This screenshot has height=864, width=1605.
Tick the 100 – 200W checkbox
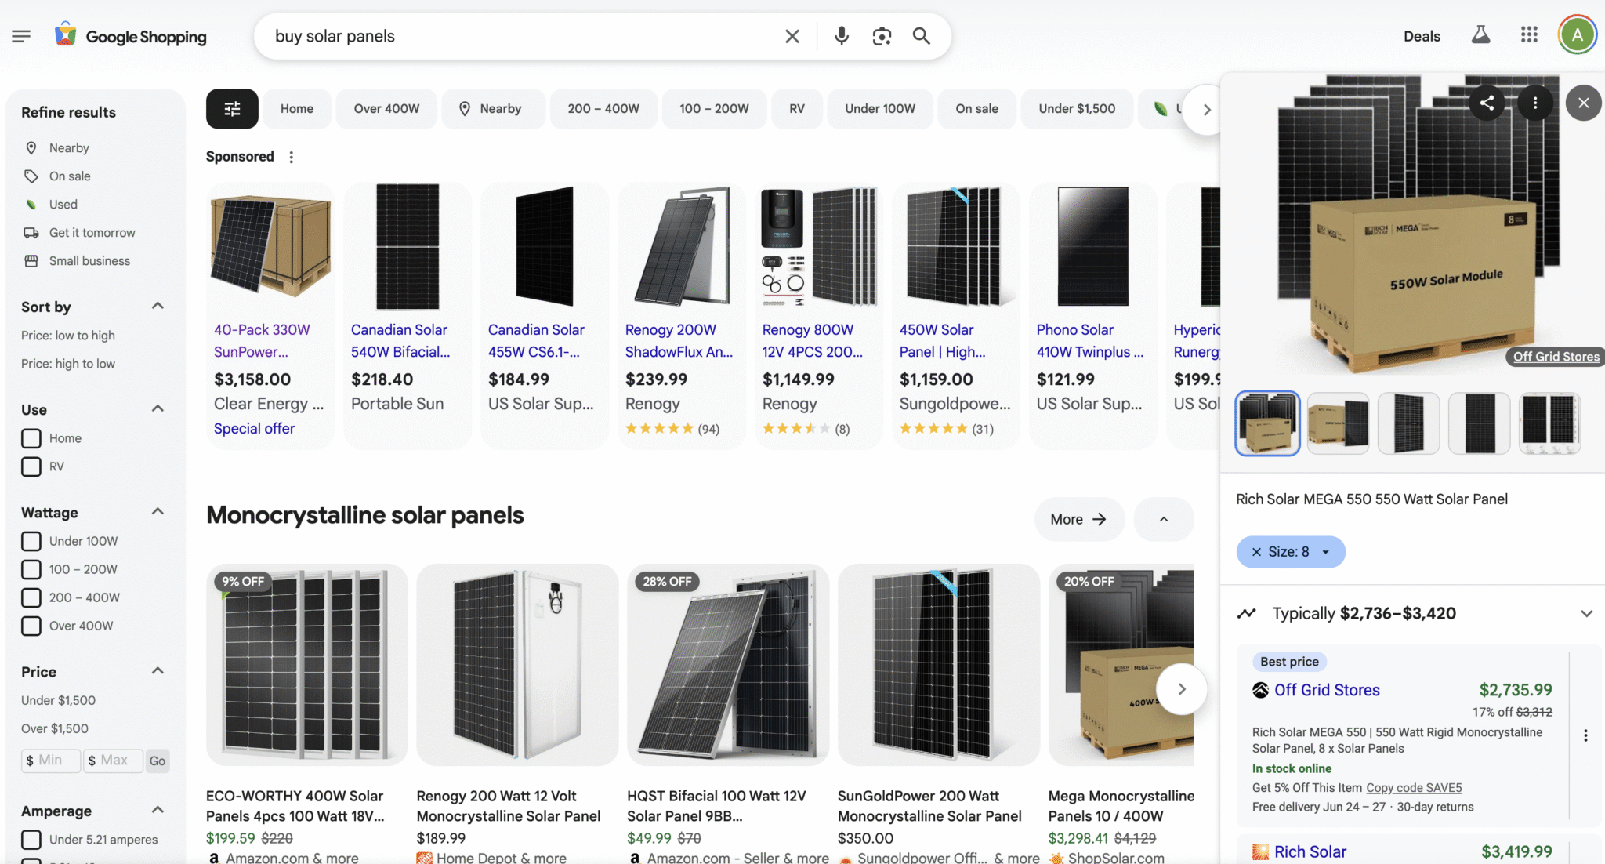31,569
